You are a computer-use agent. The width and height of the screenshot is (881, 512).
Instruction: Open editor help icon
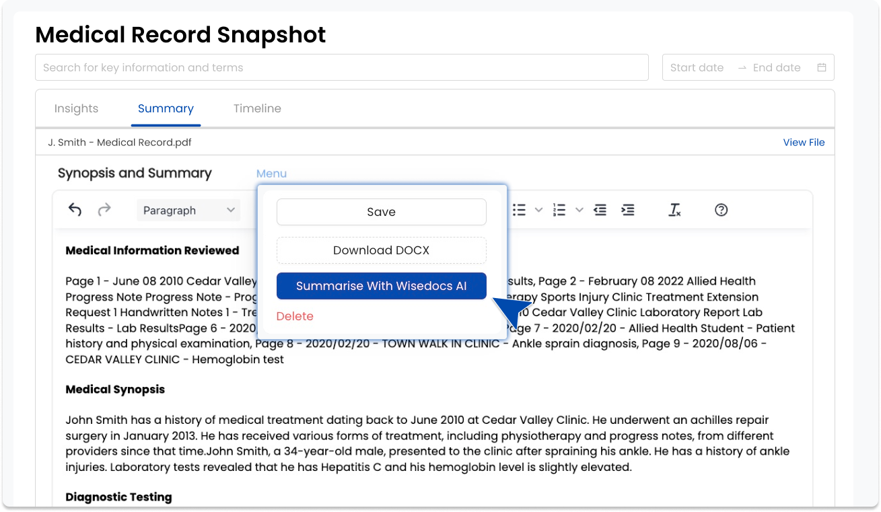point(721,210)
